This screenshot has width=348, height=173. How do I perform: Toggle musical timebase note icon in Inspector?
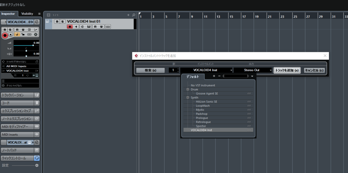pyautogui.click(x=17, y=34)
